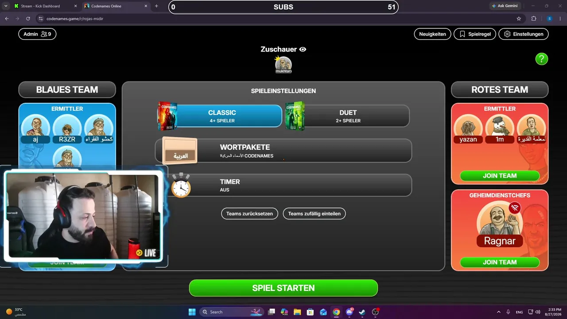Click player yazan's avatar
The width and height of the screenshot is (567, 319).
coord(468,128)
